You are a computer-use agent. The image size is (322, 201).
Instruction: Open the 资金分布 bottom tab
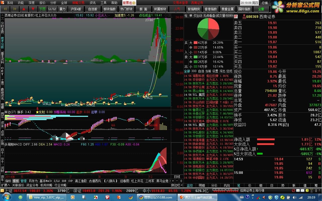click(x=32, y=185)
